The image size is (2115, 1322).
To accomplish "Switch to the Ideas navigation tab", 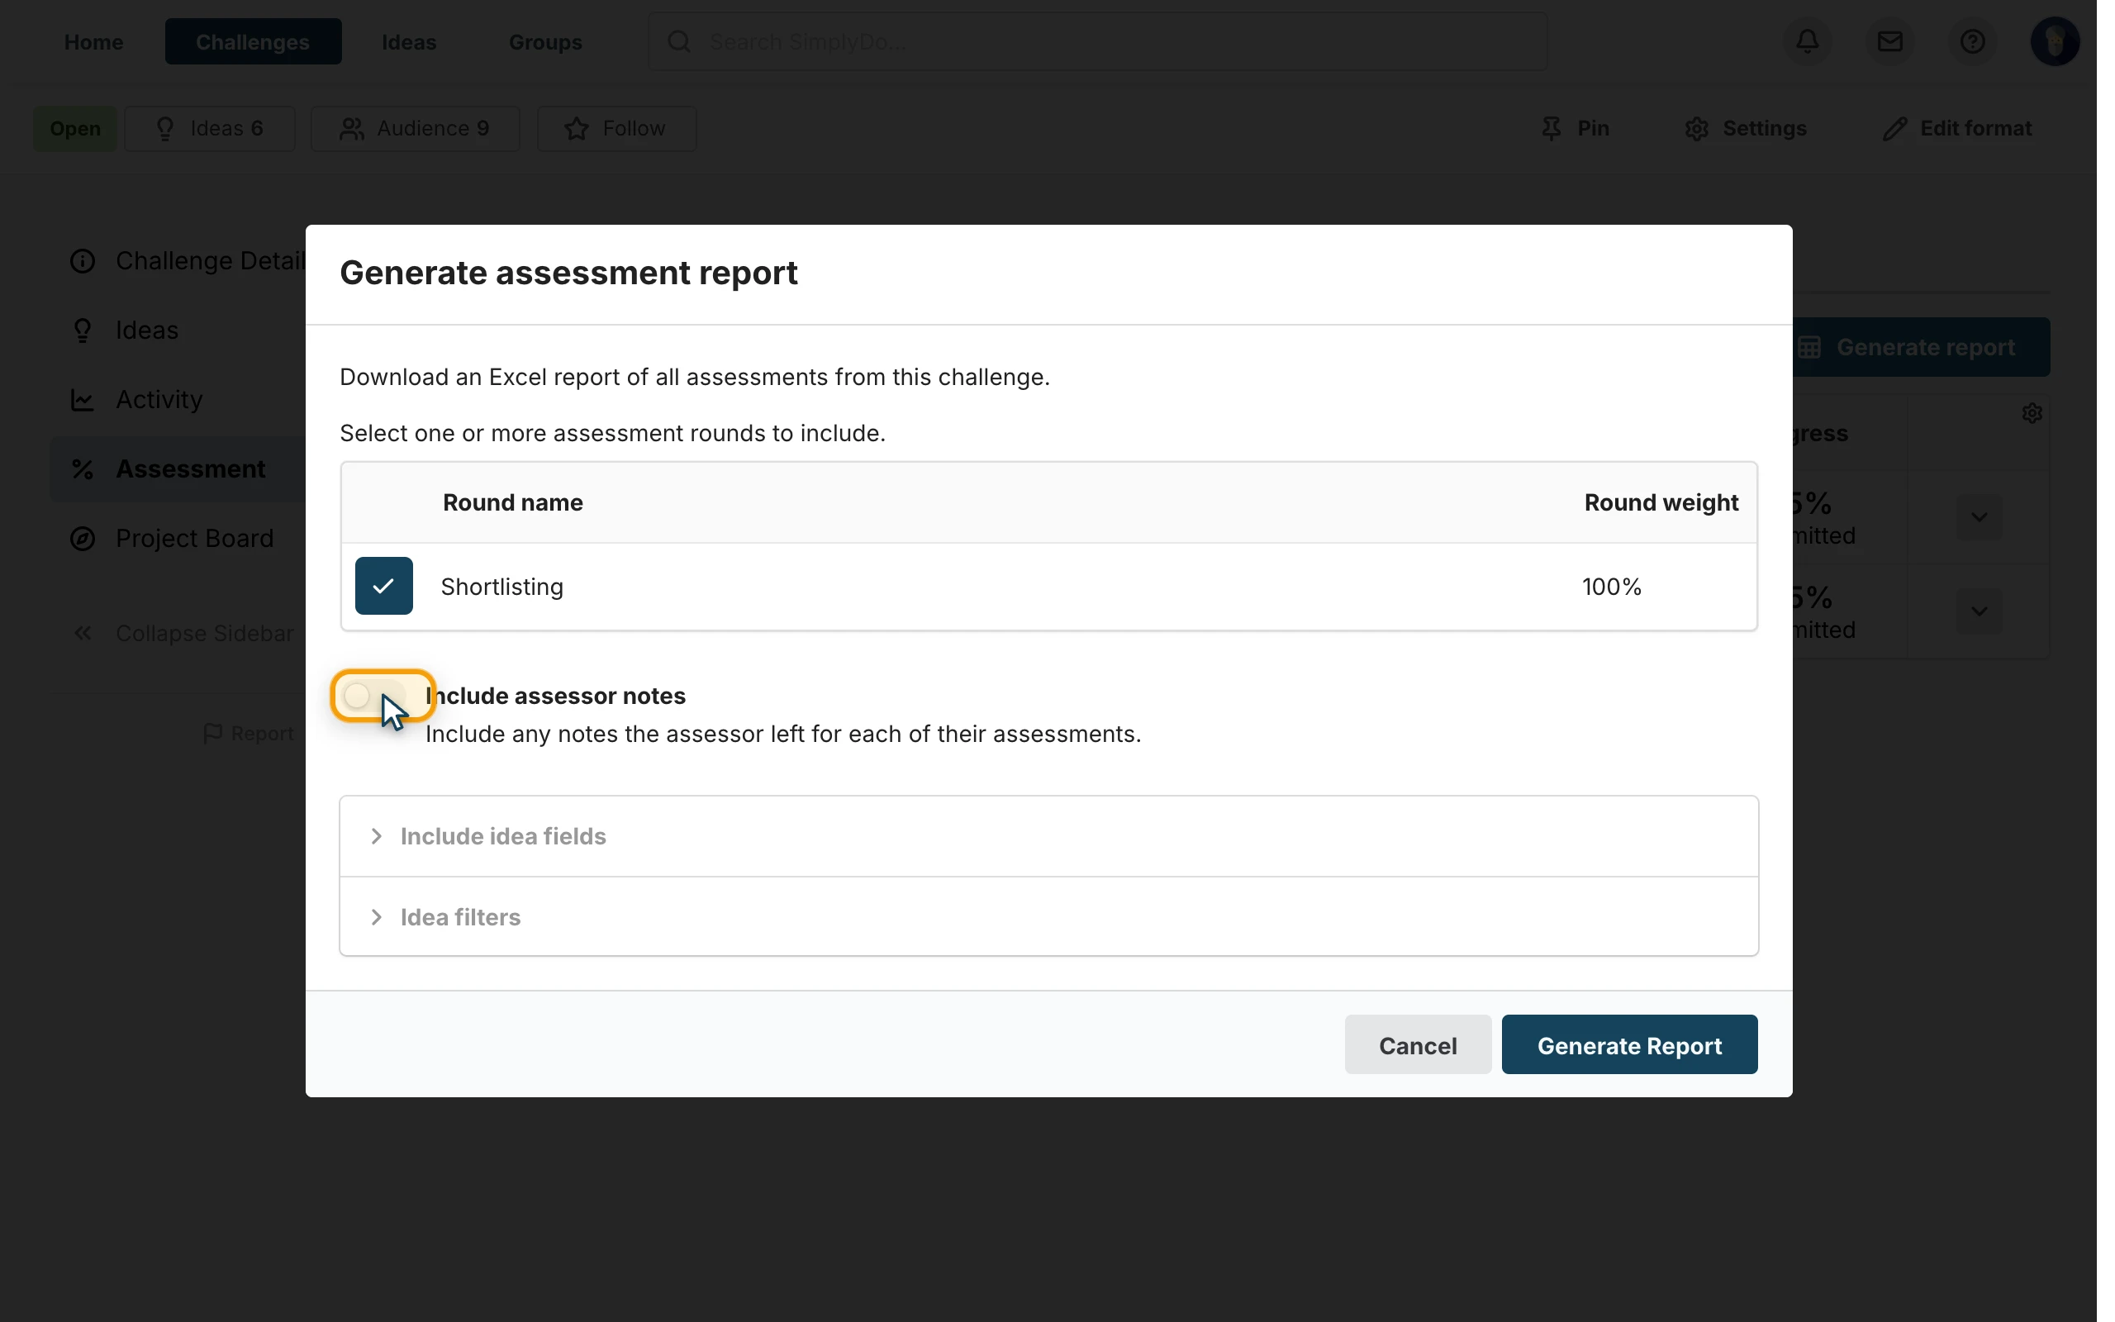I will click(x=409, y=41).
